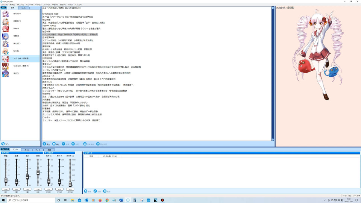The height and width of the screenshot is (203, 361).
Task: Select 紲星あかり voice avatar
Action: click(x=6, y=21)
